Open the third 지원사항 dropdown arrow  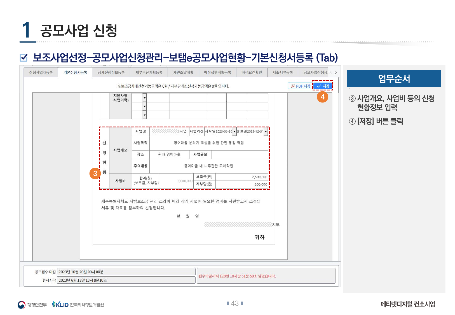click(x=144, y=115)
